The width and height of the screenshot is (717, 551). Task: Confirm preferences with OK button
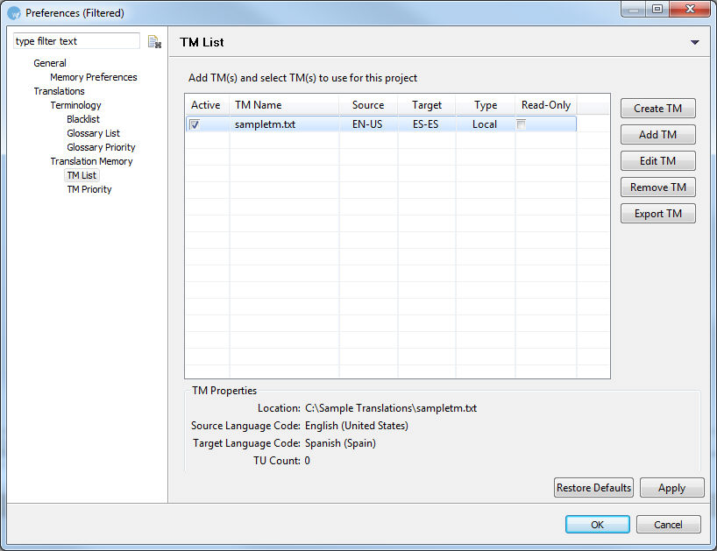coord(597,525)
